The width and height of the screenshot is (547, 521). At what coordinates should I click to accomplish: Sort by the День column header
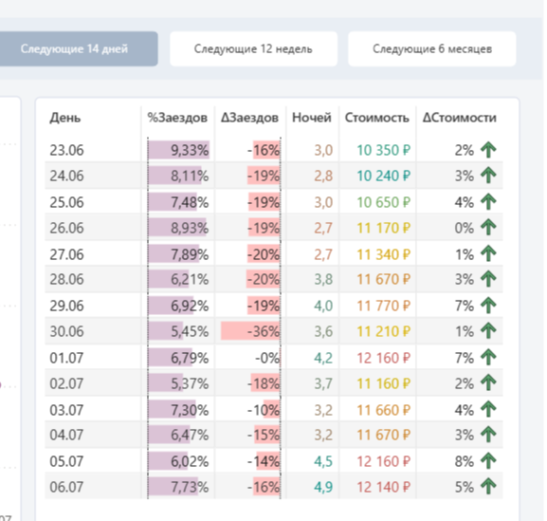(65, 118)
